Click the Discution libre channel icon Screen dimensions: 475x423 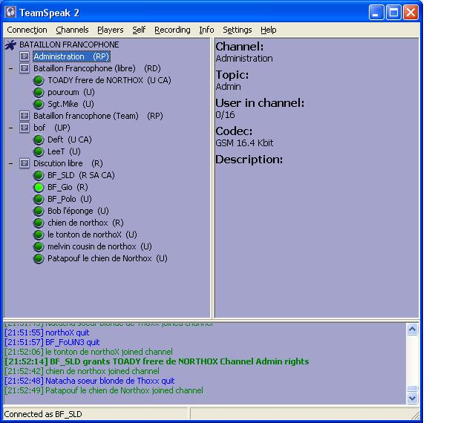click(24, 163)
